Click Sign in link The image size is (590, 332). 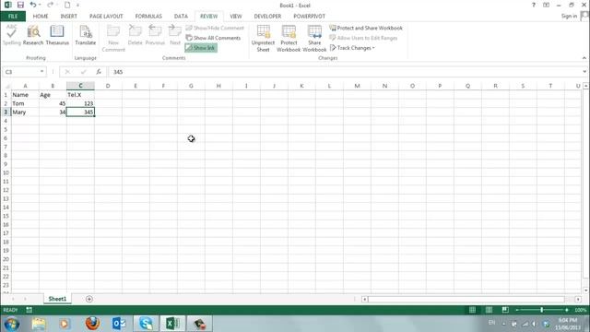(569, 16)
